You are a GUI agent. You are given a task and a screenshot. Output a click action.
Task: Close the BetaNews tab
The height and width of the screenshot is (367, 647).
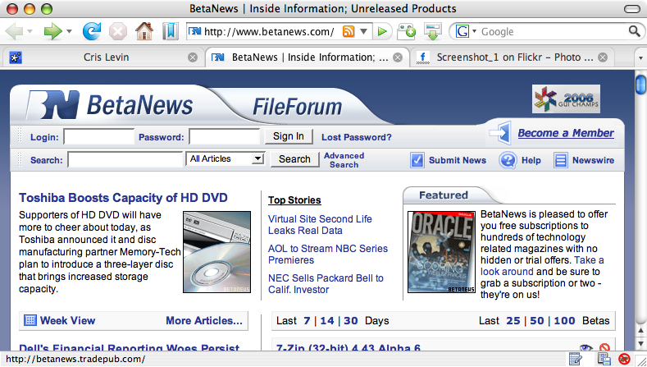coord(398,57)
